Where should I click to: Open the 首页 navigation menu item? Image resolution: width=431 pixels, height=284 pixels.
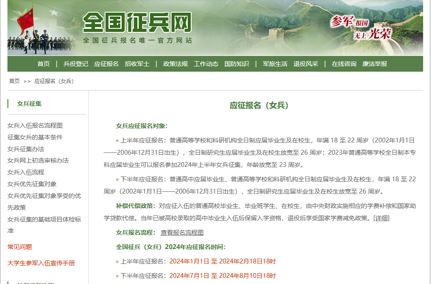point(43,64)
